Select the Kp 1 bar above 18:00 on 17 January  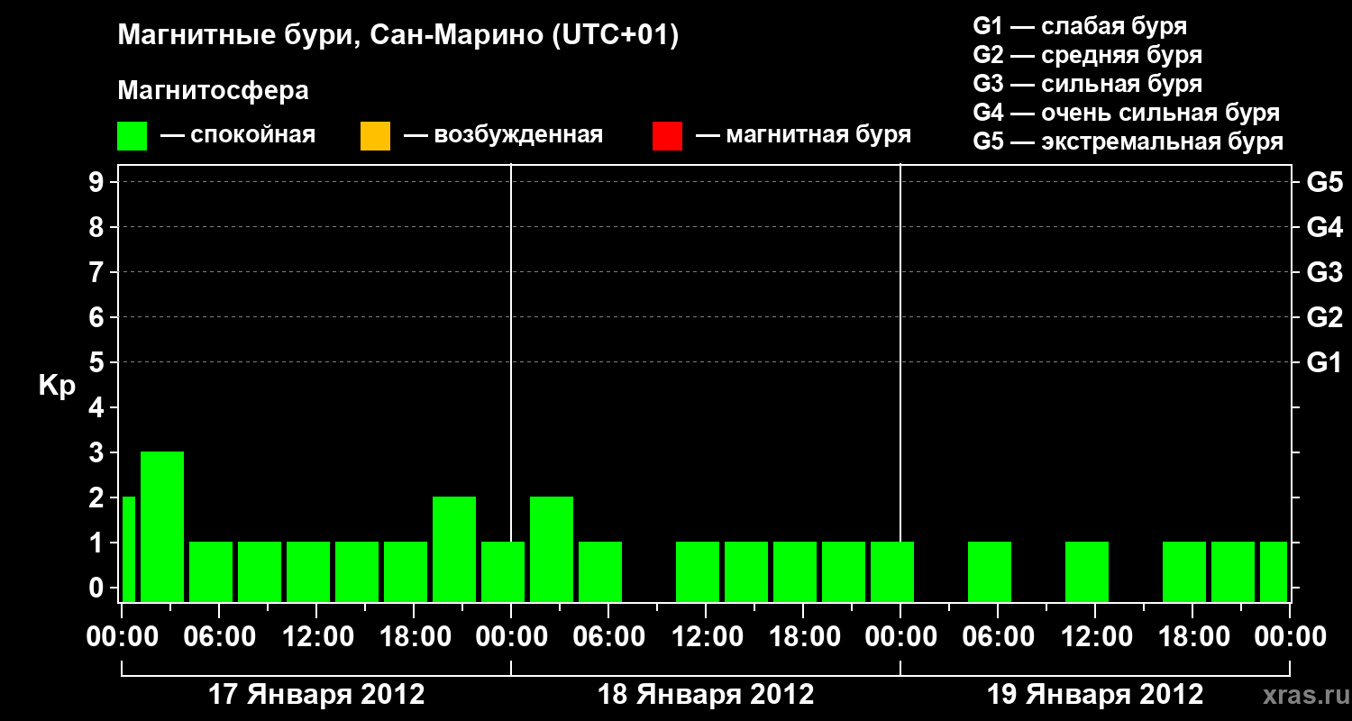(x=406, y=571)
